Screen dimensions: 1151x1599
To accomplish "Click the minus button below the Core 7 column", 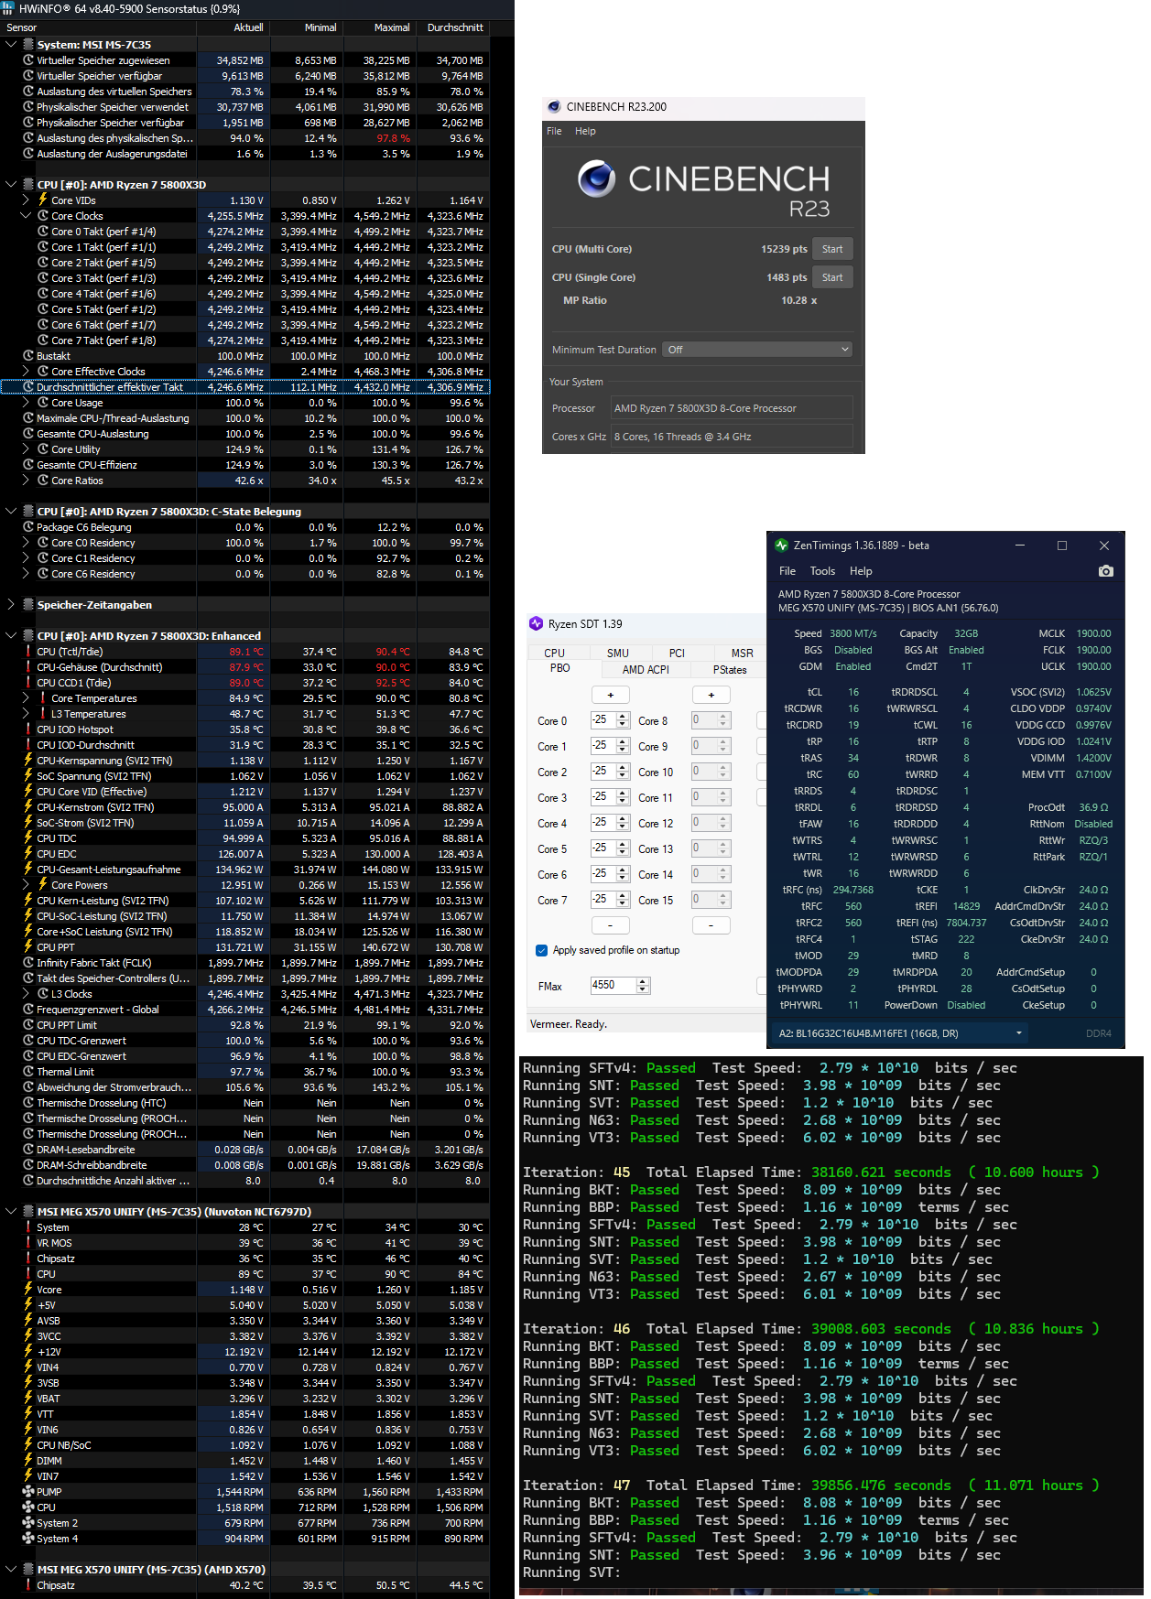I will pos(611,925).
